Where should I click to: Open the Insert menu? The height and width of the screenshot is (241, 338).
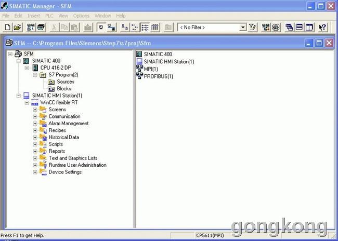(x=34, y=16)
